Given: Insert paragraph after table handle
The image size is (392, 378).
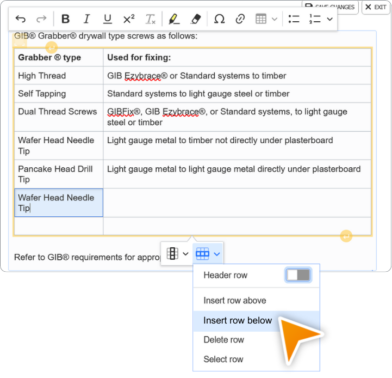Looking at the screenshot, I should pyautogui.click(x=346, y=236).
